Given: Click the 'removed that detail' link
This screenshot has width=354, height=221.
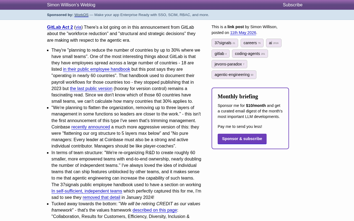Looking at the screenshot, I should [101, 198].
